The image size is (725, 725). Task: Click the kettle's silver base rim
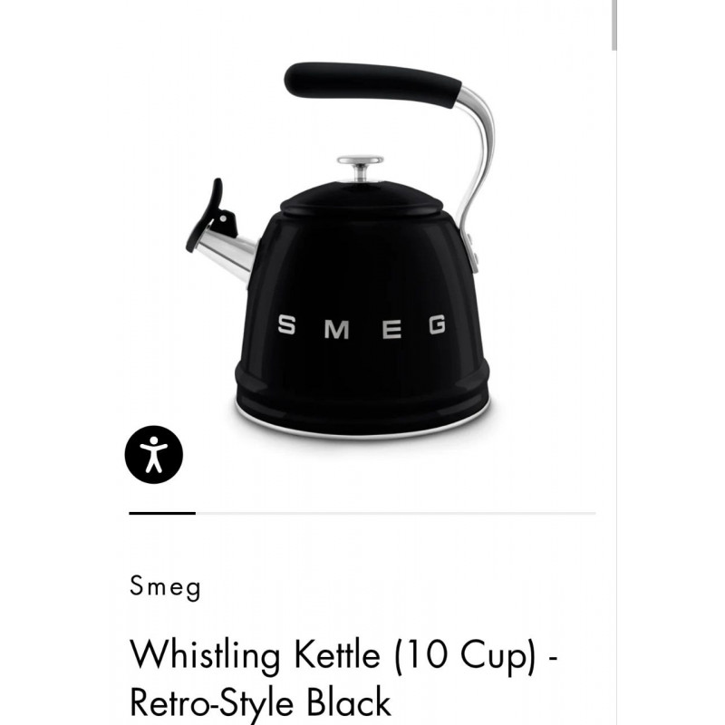pos(362,425)
